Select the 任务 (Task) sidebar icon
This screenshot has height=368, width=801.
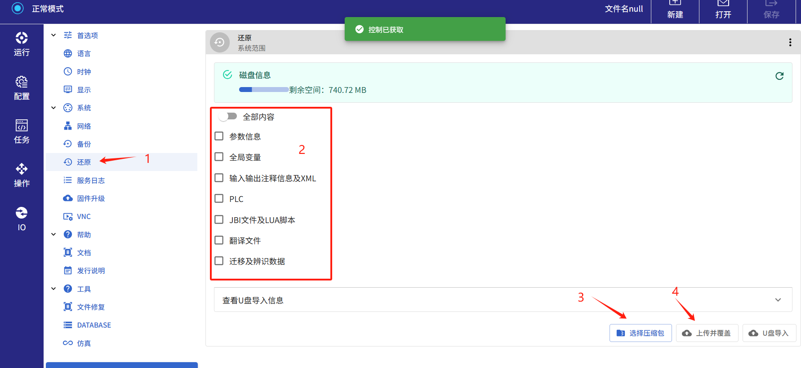point(22,131)
